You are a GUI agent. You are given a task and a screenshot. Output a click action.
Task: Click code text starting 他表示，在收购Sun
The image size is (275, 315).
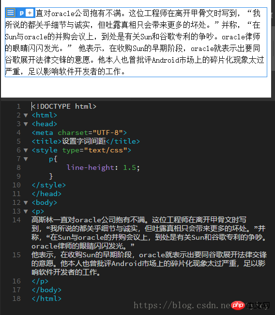149,255
